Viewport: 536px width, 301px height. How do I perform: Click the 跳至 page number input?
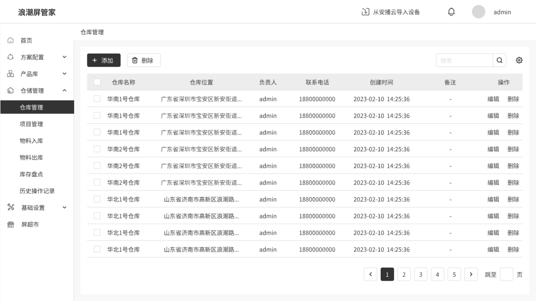506,274
